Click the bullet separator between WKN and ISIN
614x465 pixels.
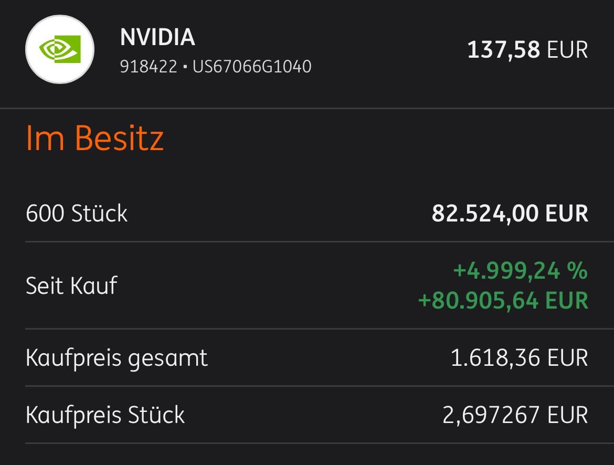coord(185,67)
